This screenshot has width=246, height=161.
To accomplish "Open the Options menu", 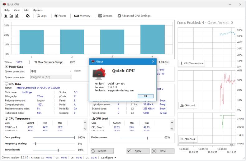I will (37, 10).
